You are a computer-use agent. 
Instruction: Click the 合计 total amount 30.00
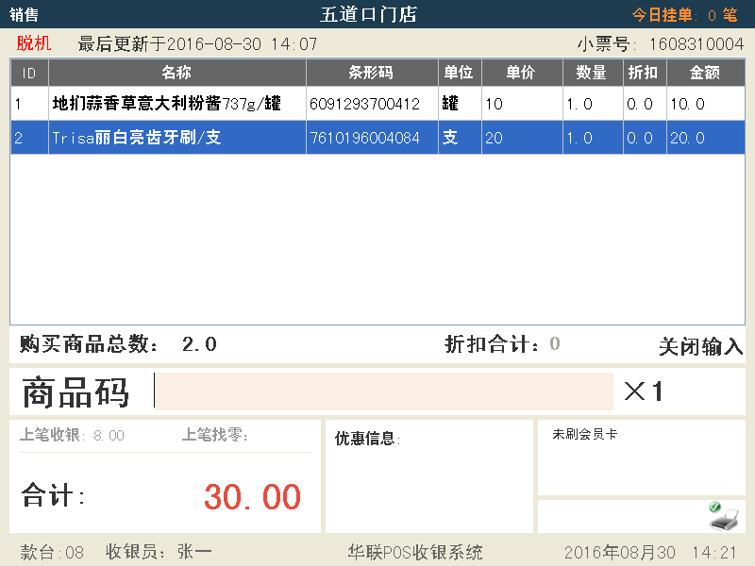coord(252,497)
